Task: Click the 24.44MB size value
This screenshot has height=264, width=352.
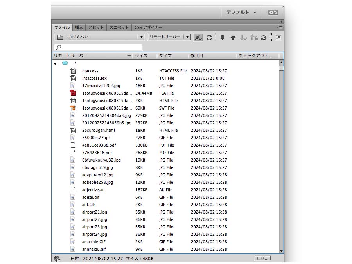Action: (144, 93)
